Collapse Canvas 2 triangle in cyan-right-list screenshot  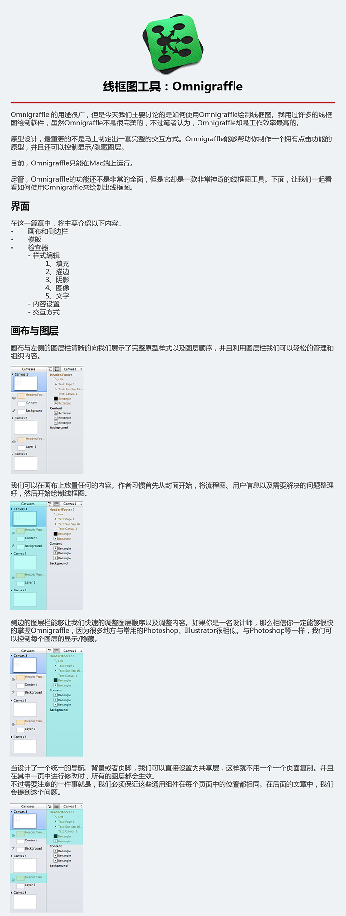[12, 700]
